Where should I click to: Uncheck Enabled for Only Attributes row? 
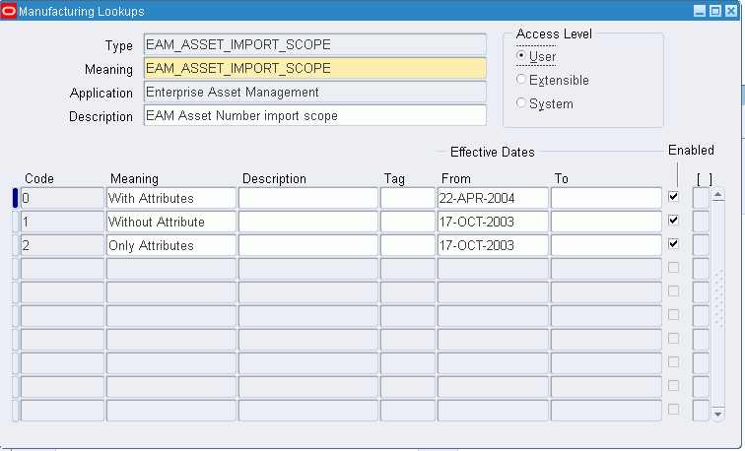point(673,244)
